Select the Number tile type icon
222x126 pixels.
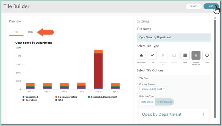pyautogui.click(x=174, y=55)
